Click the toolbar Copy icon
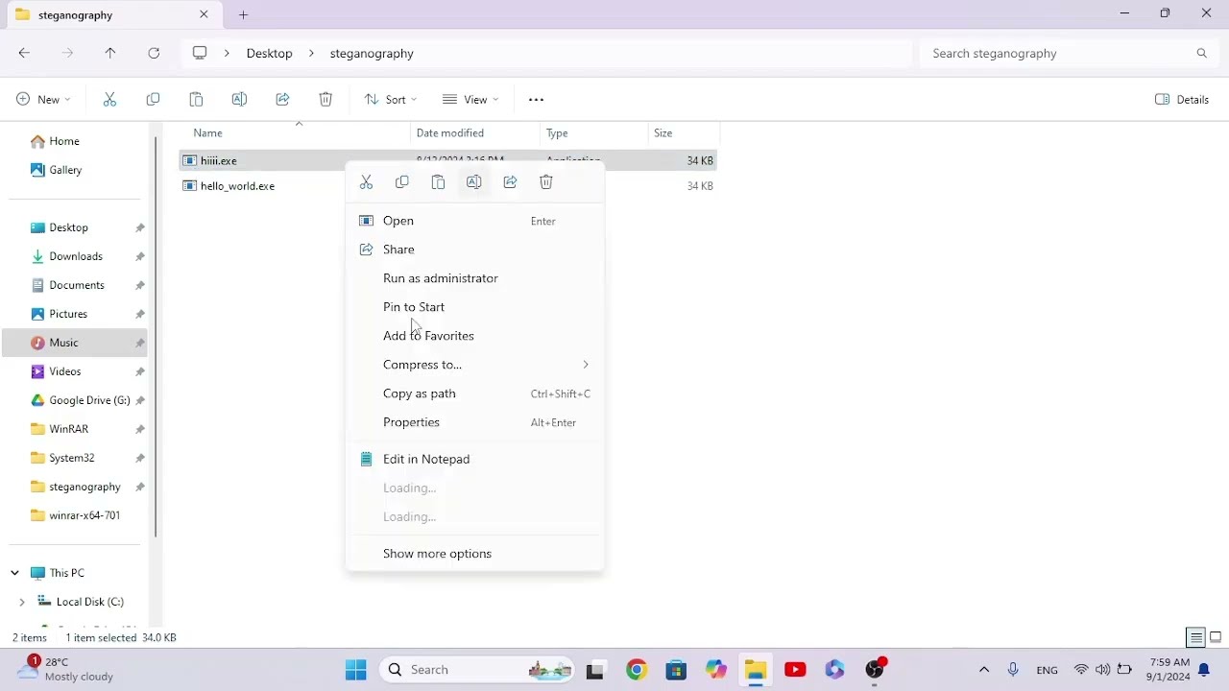 pos(153,100)
